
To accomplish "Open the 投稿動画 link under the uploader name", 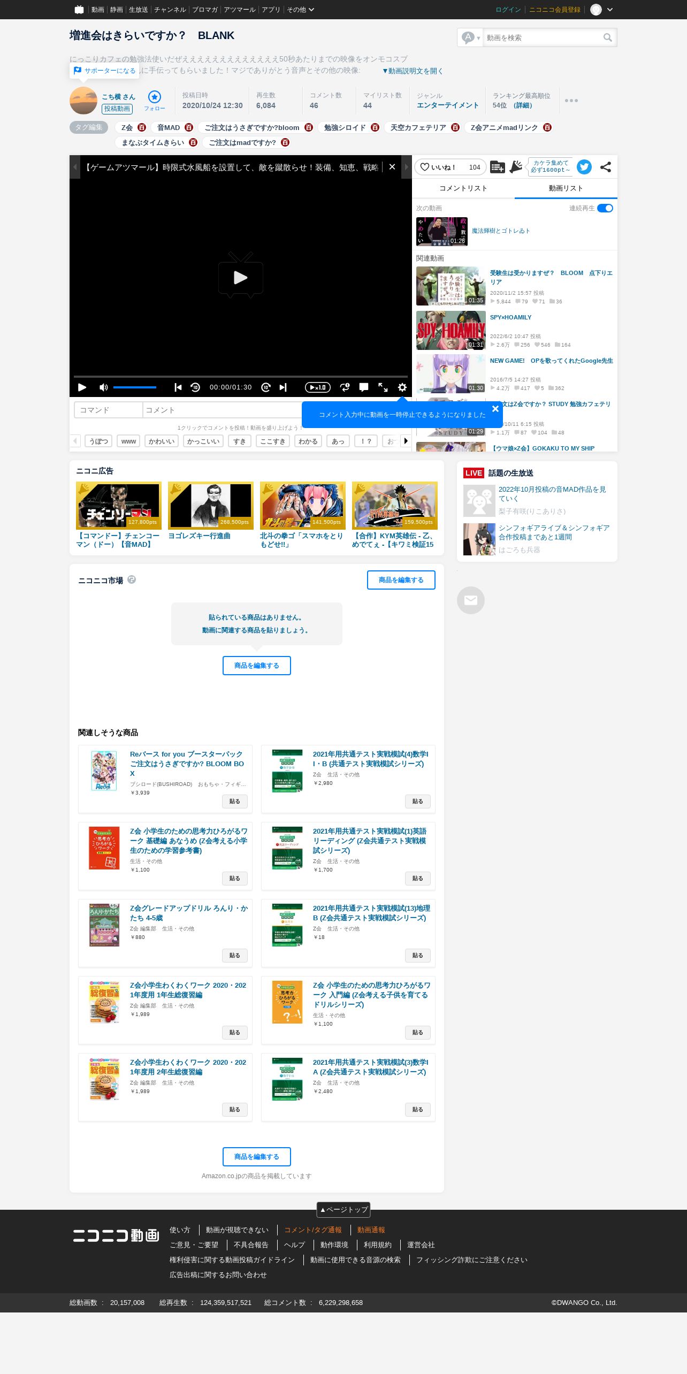I will coord(117,109).
